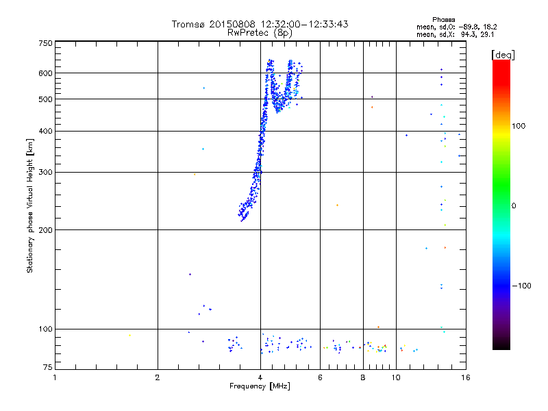Click the isolated yellow point near 1.6 MHz
The image size is (548, 411).
pyautogui.click(x=129, y=336)
